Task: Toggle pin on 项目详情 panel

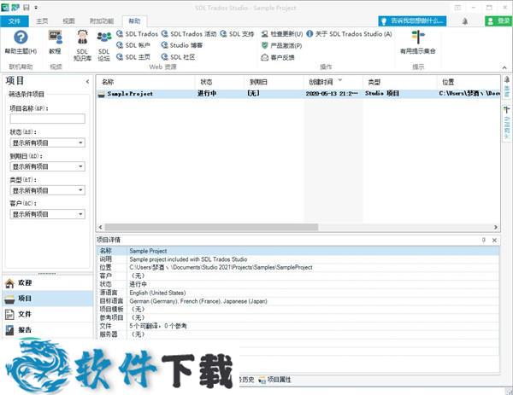Action: (x=484, y=241)
